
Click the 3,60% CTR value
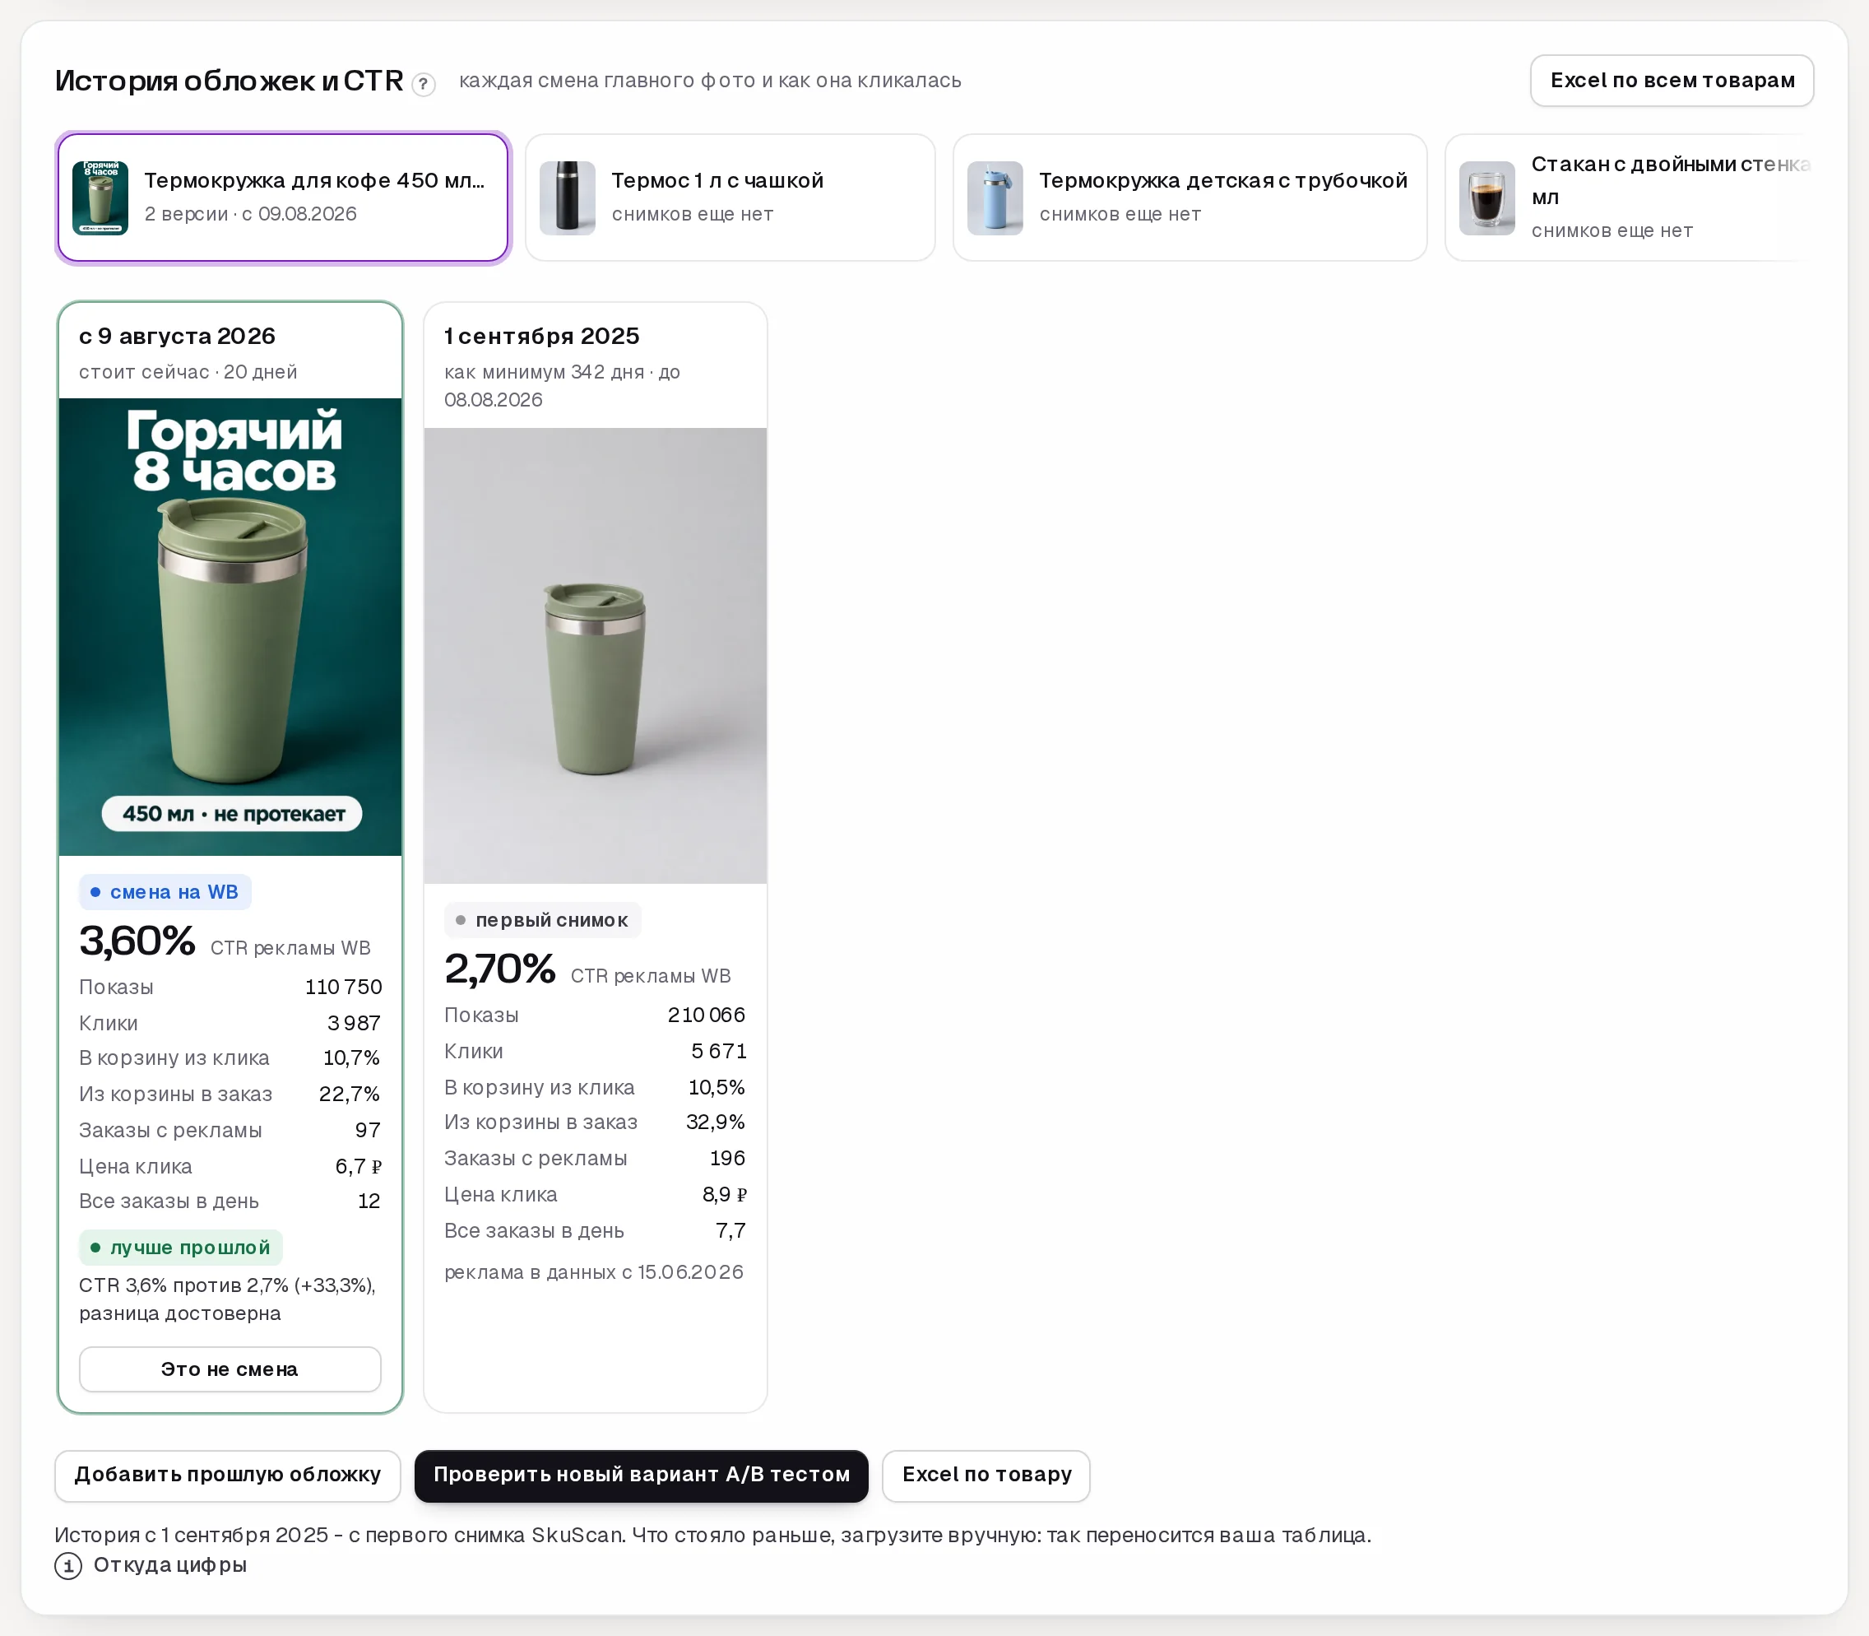coord(137,941)
